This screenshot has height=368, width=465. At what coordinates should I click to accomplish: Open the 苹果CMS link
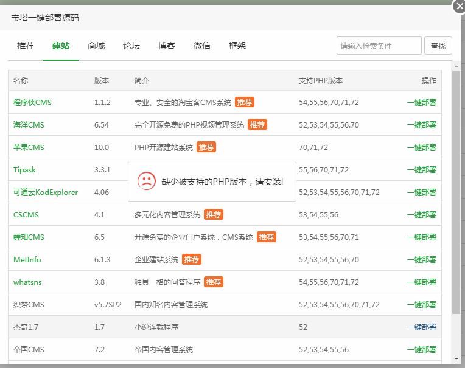[x=29, y=148]
